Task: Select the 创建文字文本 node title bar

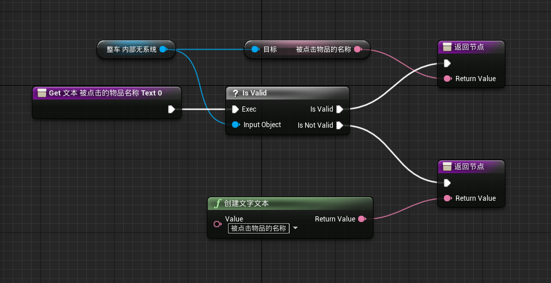Action: [290, 203]
